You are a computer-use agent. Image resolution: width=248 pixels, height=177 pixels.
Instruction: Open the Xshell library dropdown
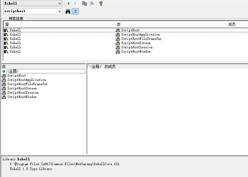click(60, 3)
